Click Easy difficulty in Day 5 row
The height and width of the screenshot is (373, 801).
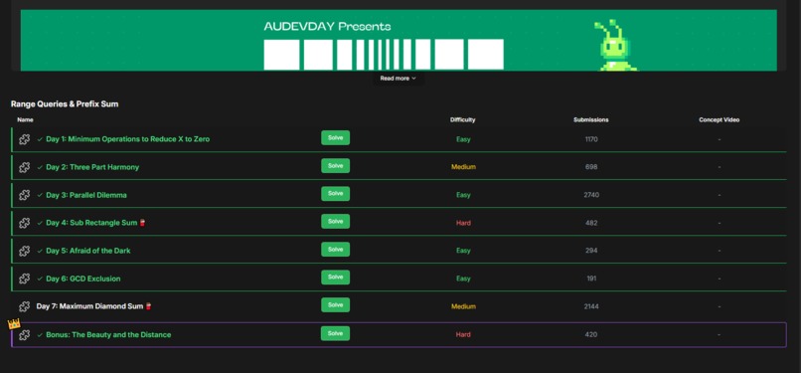[463, 251]
